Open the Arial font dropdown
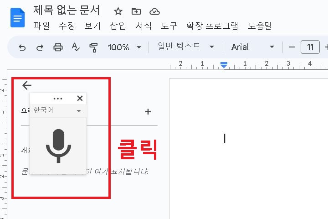The width and height of the screenshot is (328, 219). (x=252, y=47)
